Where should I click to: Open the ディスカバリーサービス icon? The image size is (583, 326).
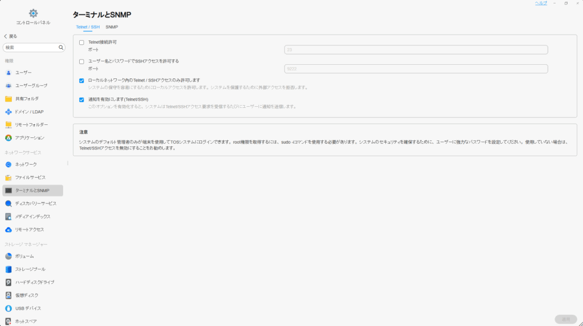pyautogui.click(x=9, y=204)
